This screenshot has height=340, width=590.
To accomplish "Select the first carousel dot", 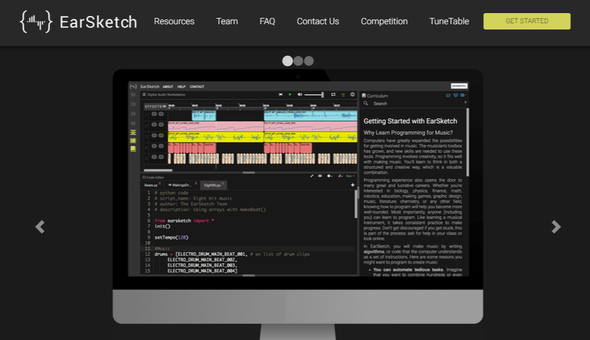I will pyautogui.click(x=287, y=61).
